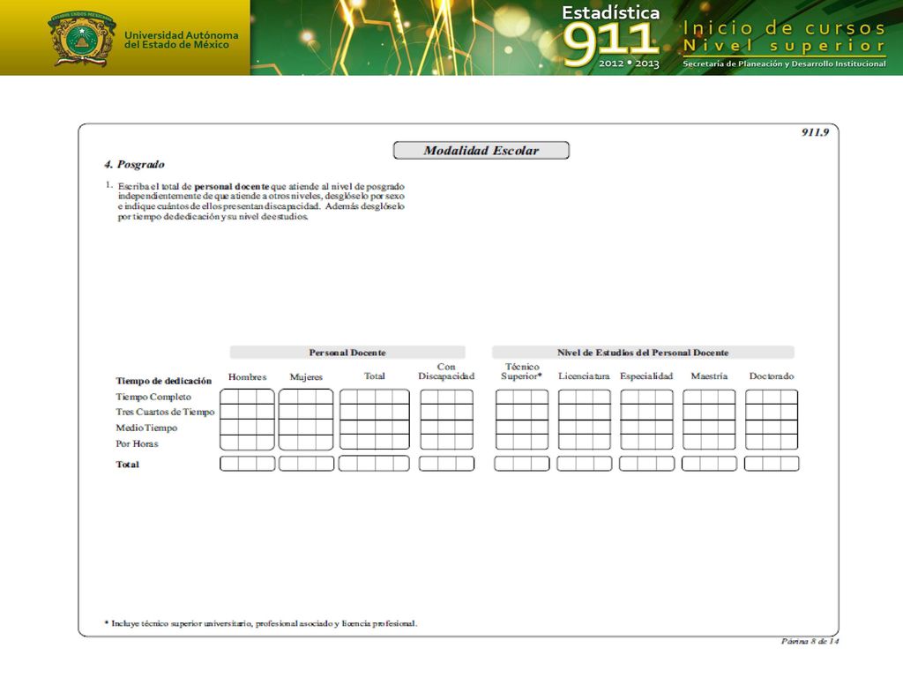The height and width of the screenshot is (677, 903).
Task: Click Total field for Por Horas
Action: coord(374,443)
